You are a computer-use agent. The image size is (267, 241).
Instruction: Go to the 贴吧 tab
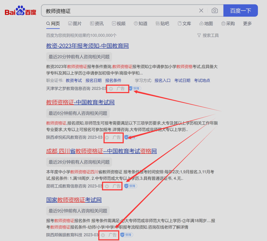coord(162,24)
